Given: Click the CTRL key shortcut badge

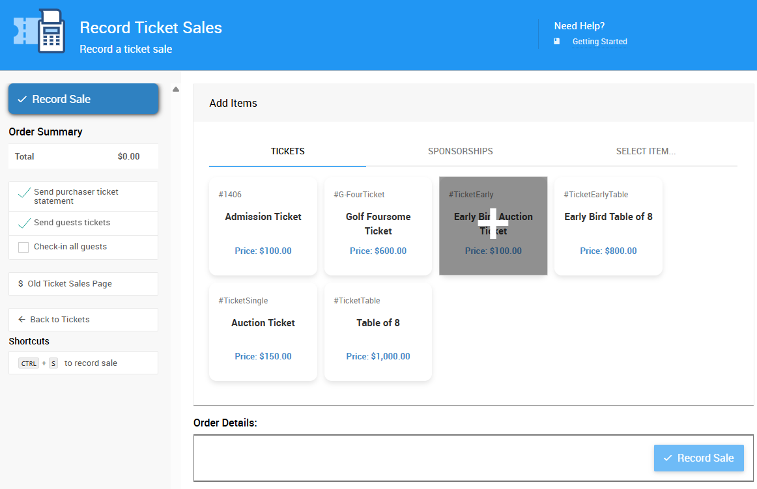Looking at the screenshot, I should [28, 363].
